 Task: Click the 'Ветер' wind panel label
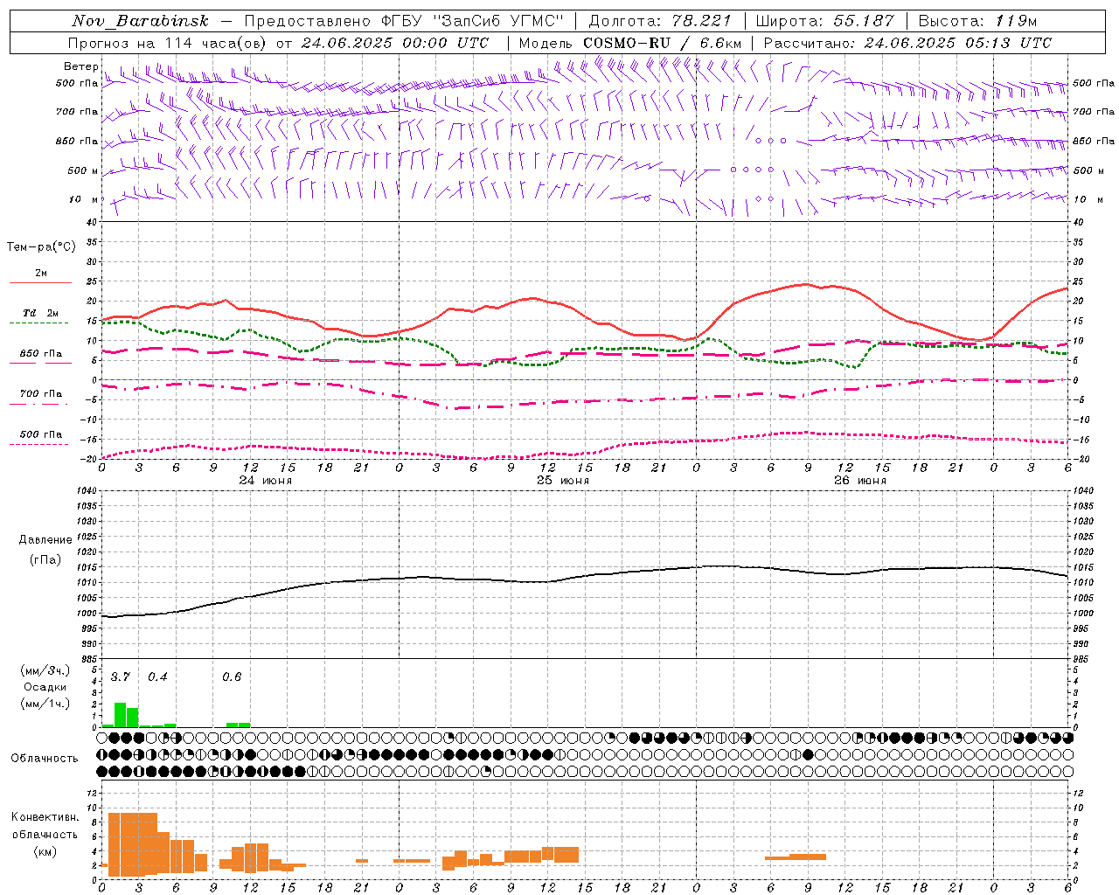click(x=80, y=66)
